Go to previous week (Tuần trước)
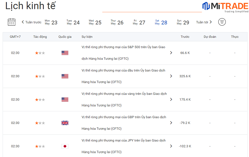The height and width of the screenshot is (157, 249). (31, 22)
